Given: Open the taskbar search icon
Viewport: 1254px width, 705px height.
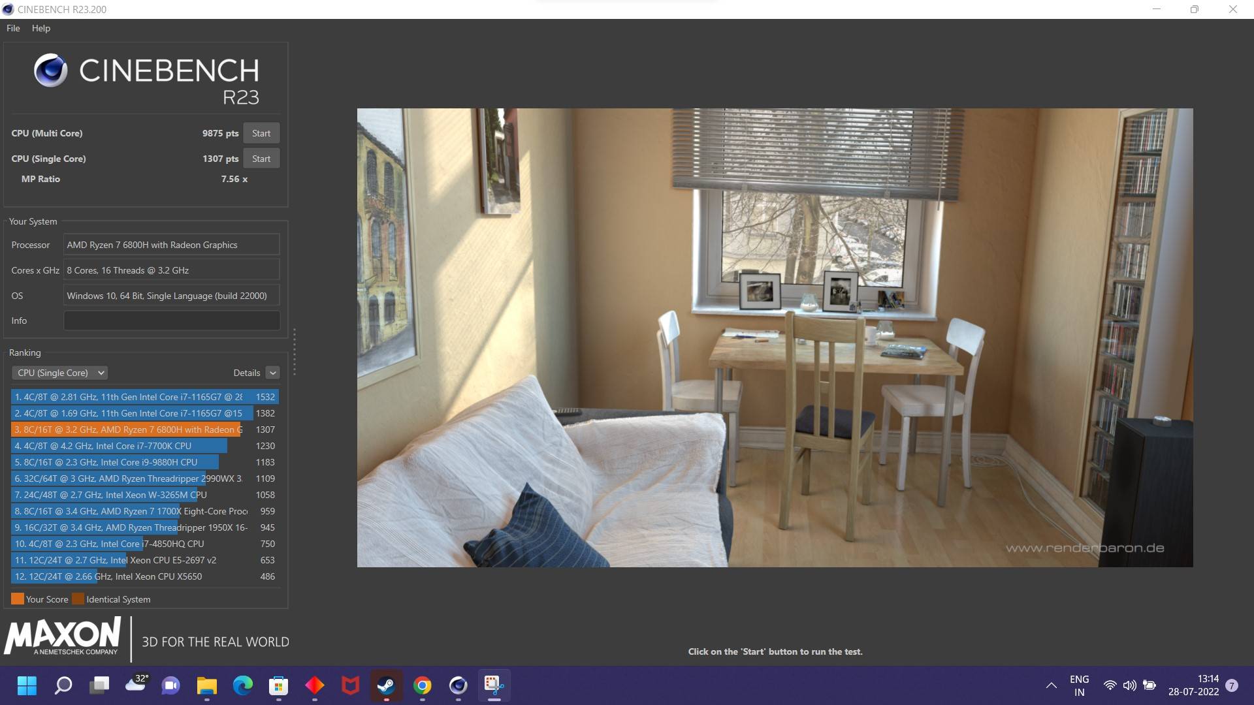Looking at the screenshot, I should (x=63, y=685).
